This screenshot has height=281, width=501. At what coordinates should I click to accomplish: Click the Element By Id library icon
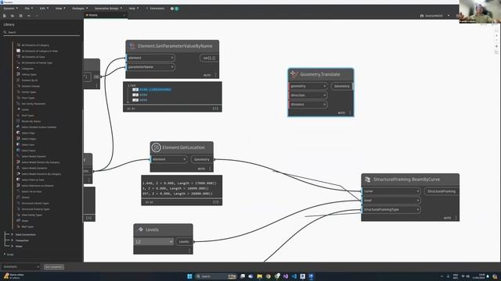pos(18,80)
